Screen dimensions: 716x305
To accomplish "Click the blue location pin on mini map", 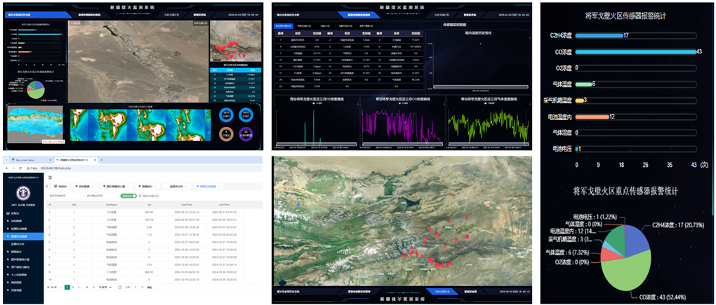I will [251, 33].
